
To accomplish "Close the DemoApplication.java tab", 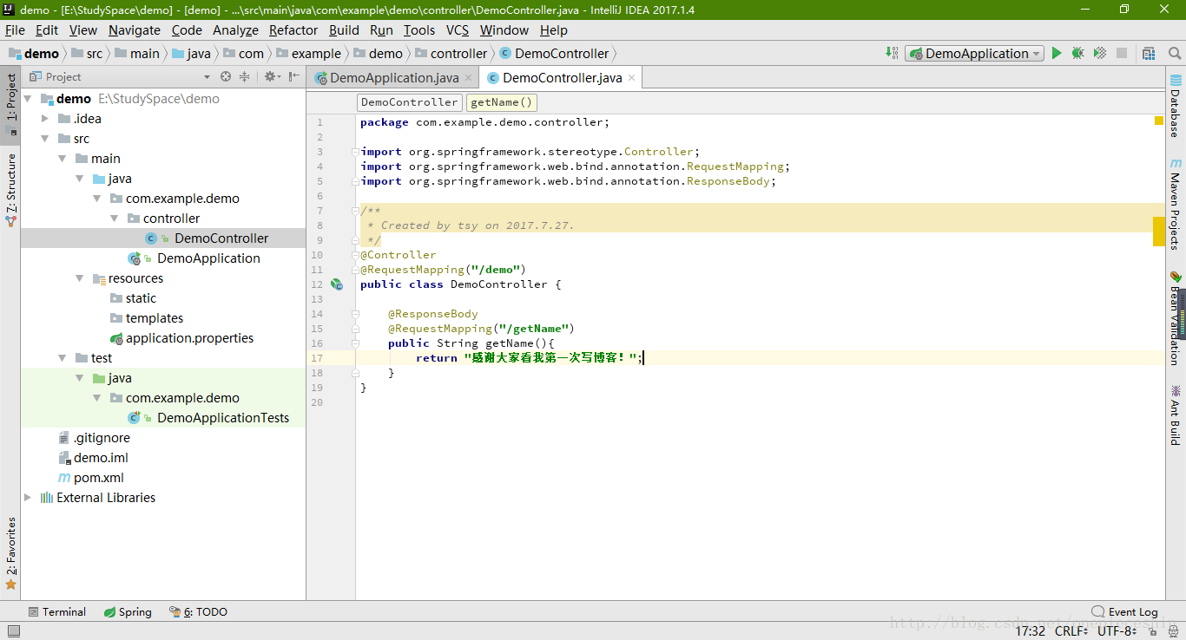I will coord(469,78).
